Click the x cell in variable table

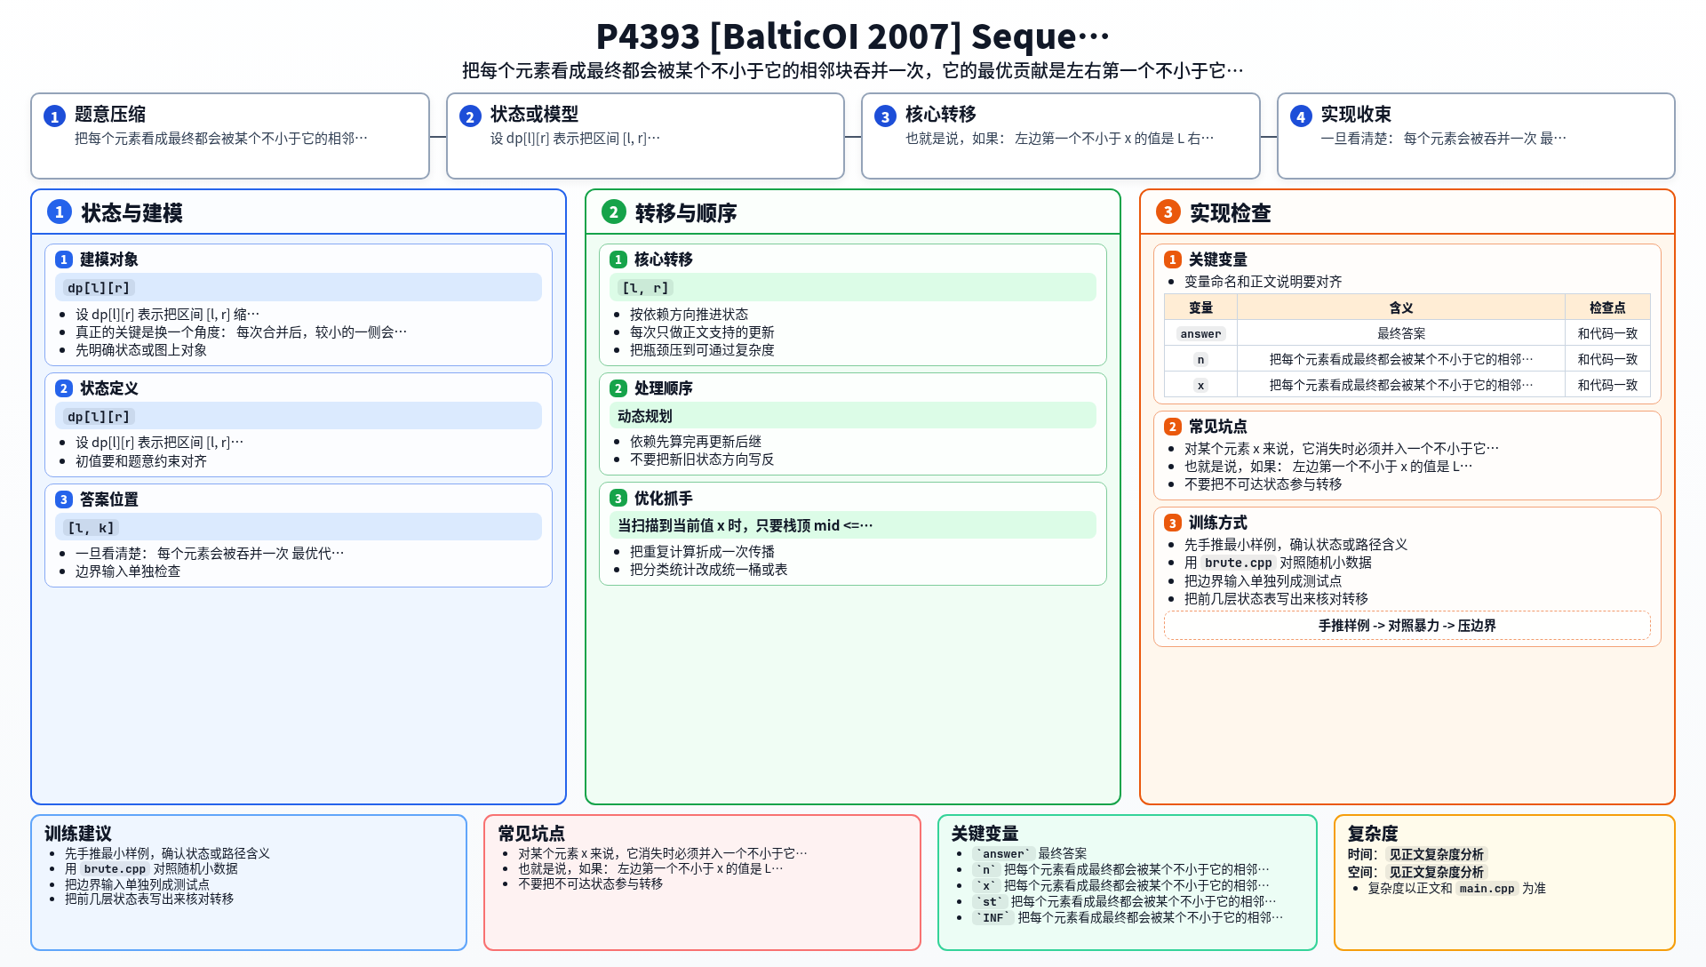pyautogui.click(x=1200, y=386)
